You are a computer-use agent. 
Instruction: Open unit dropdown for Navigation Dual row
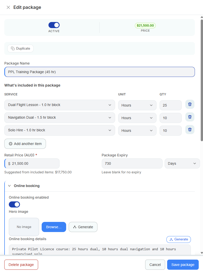[x=137, y=118]
